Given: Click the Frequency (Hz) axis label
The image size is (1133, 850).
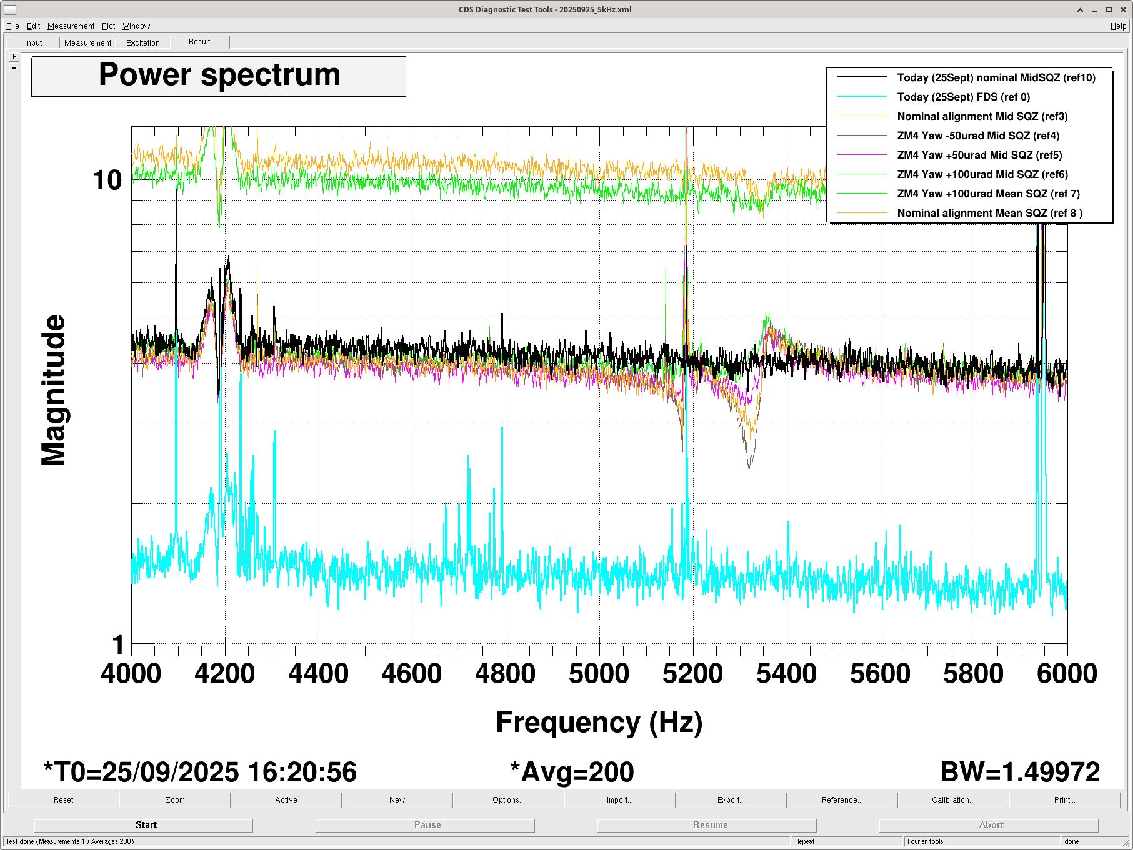Looking at the screenshot, I should (x=599, y=723).
